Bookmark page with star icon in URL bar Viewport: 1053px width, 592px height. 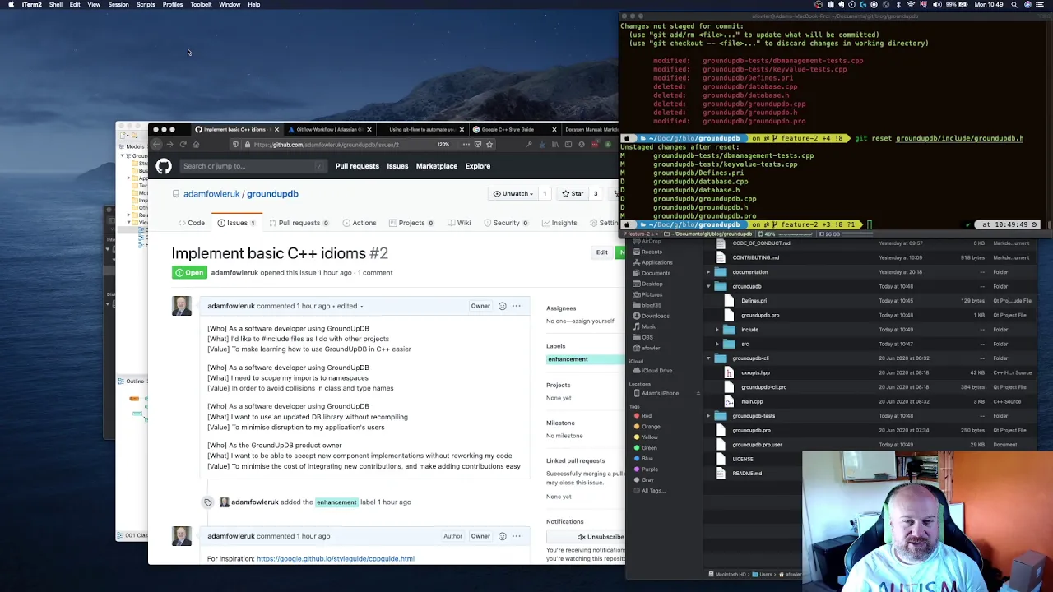[489, 145]
